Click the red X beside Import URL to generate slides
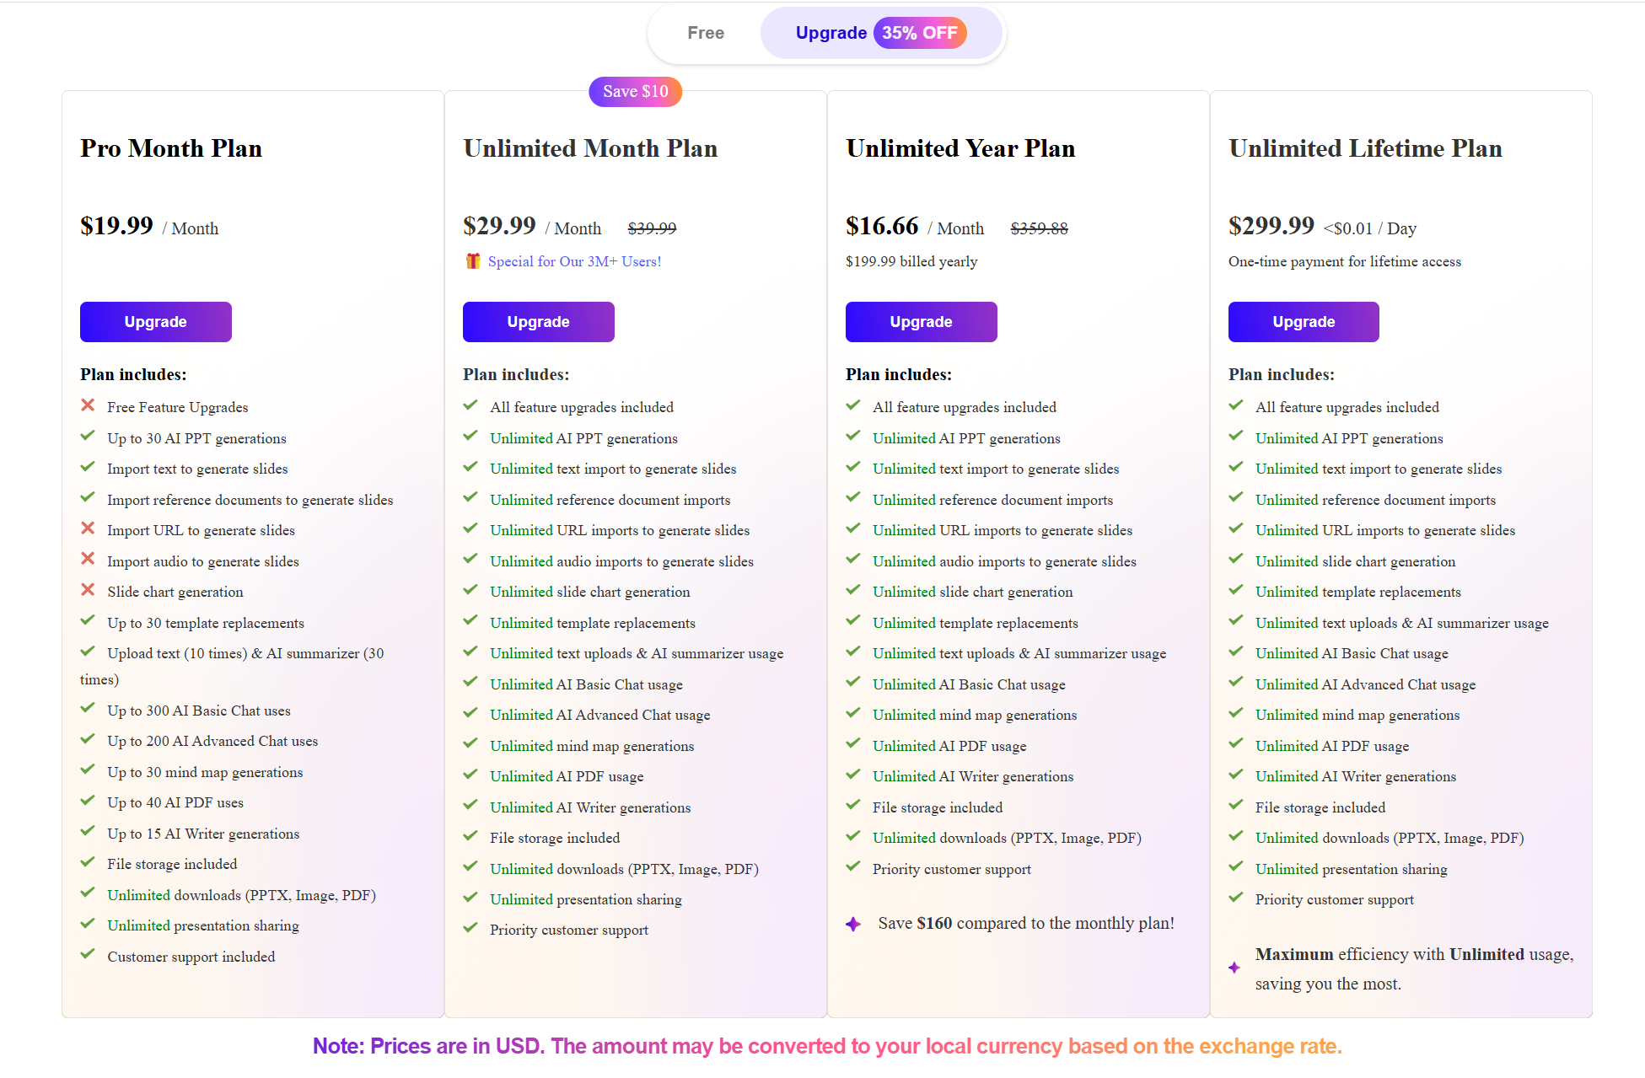The height and width of the screenshot is (1078, 1645). coord(88,528)
